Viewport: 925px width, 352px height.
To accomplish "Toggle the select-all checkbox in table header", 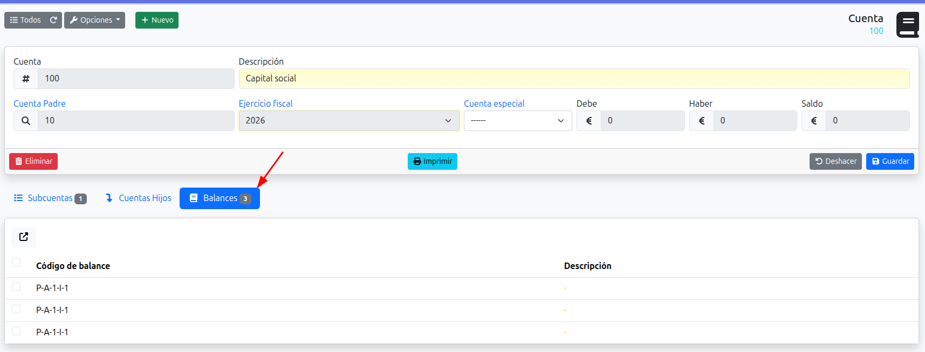I will pos(16,263).
